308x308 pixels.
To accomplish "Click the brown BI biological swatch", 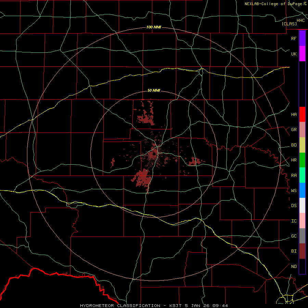I will [x=302, y=251].
